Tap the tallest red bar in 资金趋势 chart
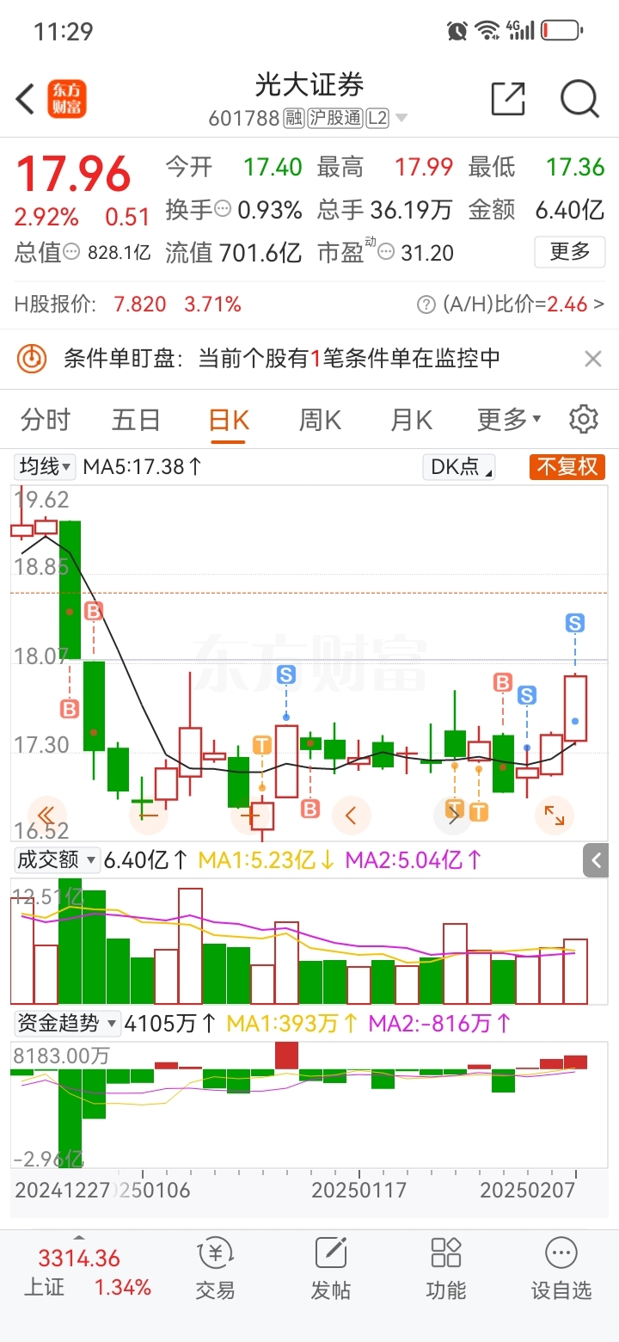The height and width of the screenshot is (1342, 619). click(x=286, y=1056)
